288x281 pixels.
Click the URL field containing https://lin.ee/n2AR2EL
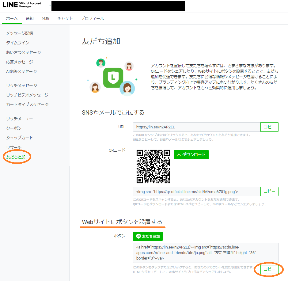(x=197, y=127)
